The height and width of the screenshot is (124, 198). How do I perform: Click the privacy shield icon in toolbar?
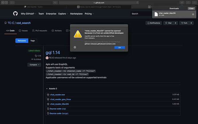pos(55,3)
